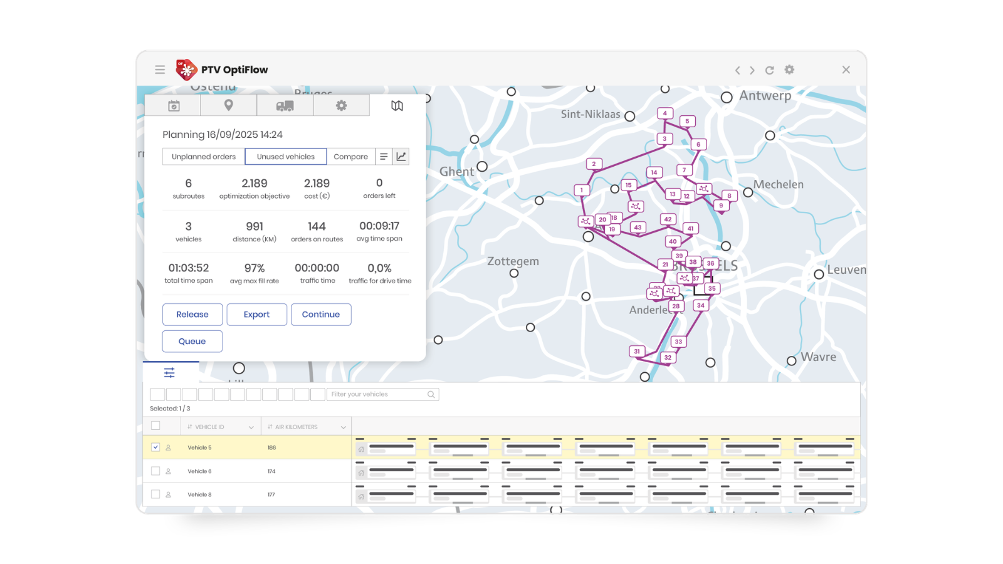Screen dimensions: 1003x564
Task: Expand the Vehicle ID column dropdown
Action: pyautogui.click(x=251, y=427)
